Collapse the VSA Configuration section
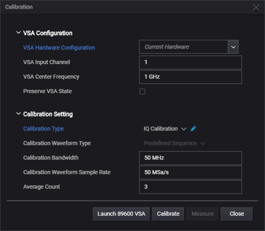The width and height of the screenshot is (265, 231). pyautogui.click(x=18, y=32)
